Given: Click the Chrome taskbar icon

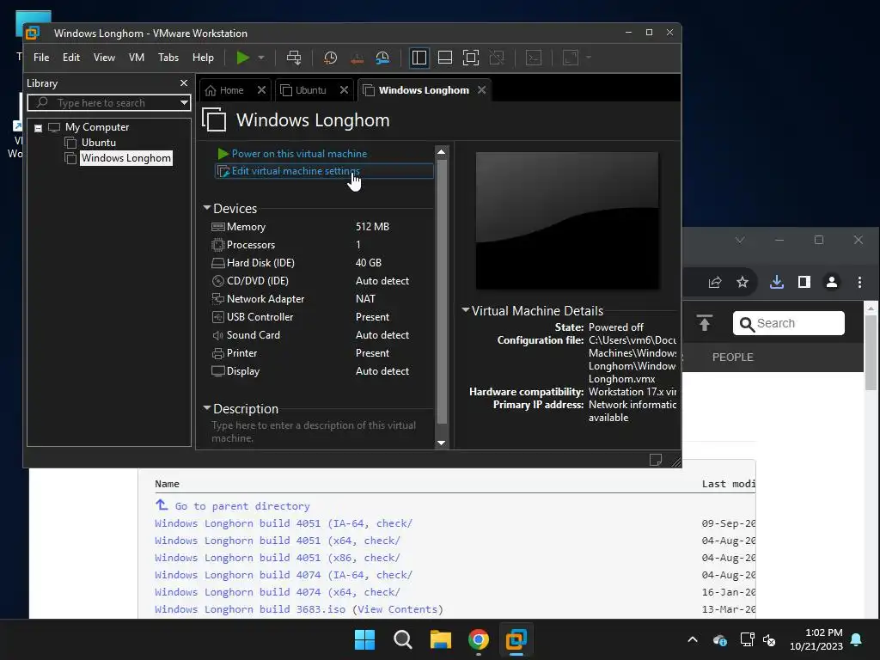Looking at the screenshot, I should [x=478, y=639].
